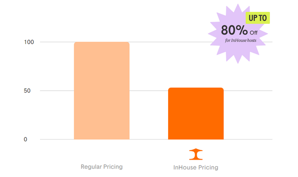Click the Regular Pricing label
Image resolution: width=298 pixels, height=177 pixels.
click(102, 167)
